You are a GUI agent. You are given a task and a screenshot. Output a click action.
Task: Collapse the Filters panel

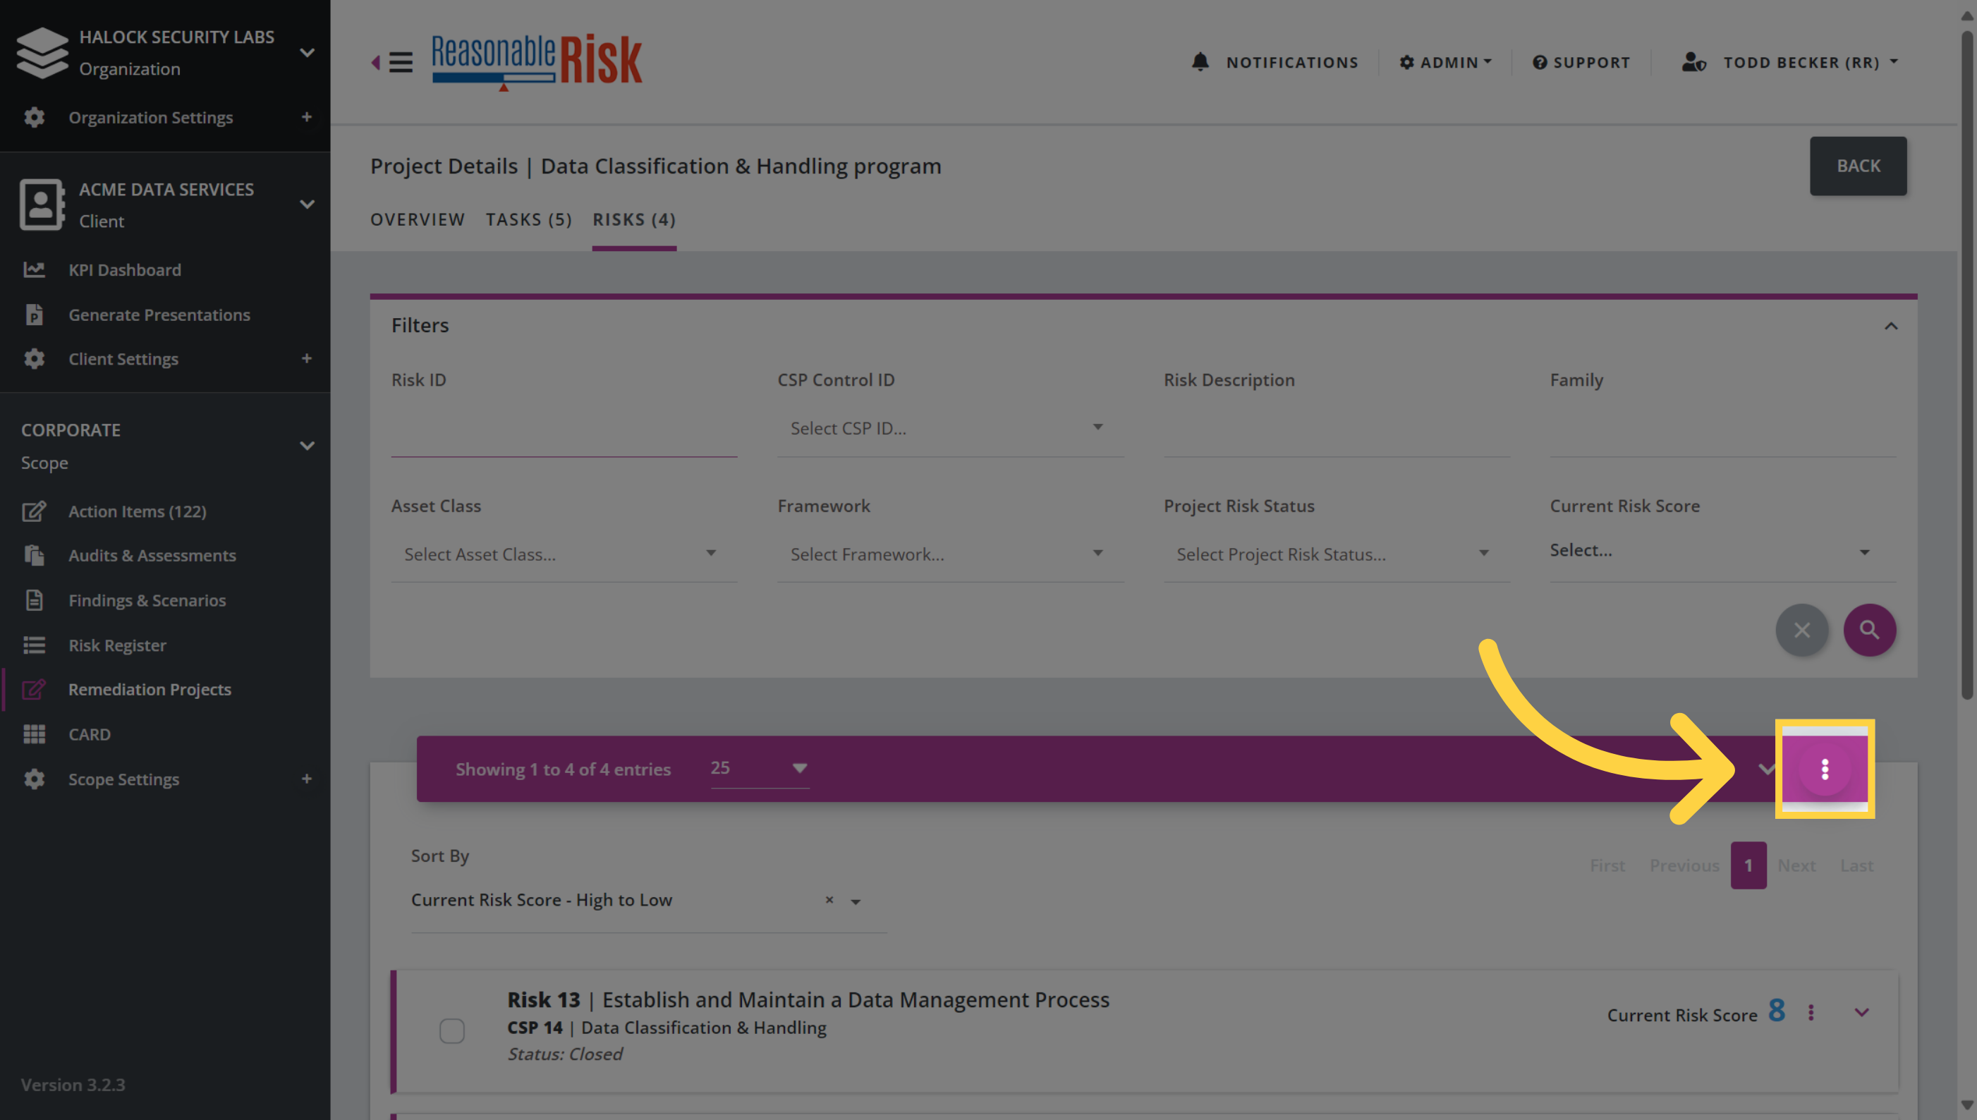click(1891, 326)
